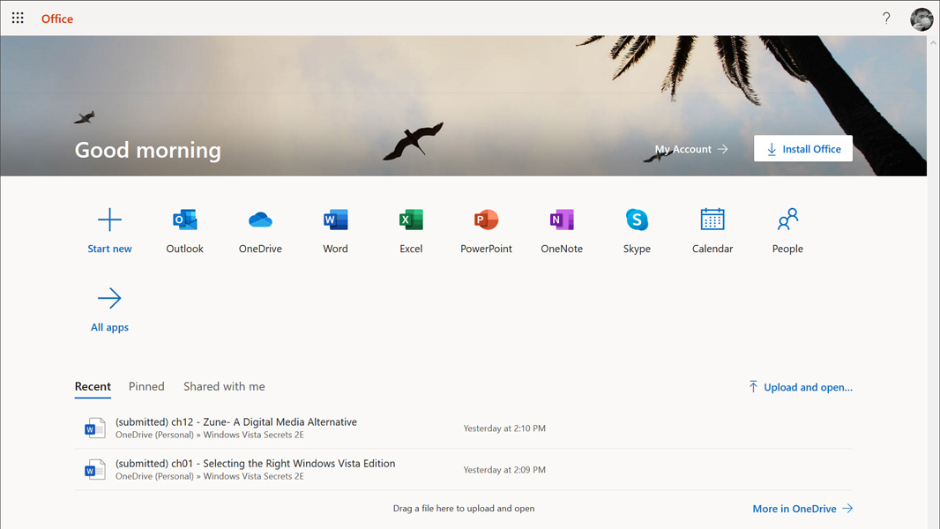The width and height of the screenshot is (940, 529).
Task: Launch Outlook from the app row
Action: (x=184, y=220)
